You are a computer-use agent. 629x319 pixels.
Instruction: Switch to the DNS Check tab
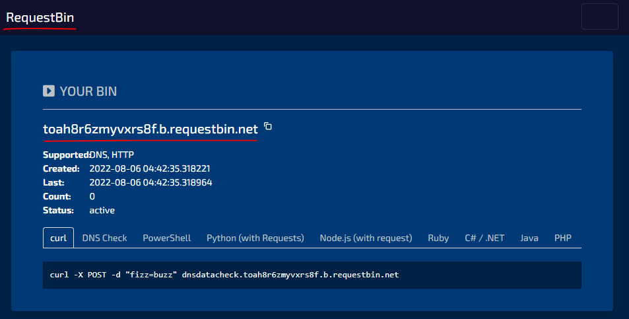[105, 238]
